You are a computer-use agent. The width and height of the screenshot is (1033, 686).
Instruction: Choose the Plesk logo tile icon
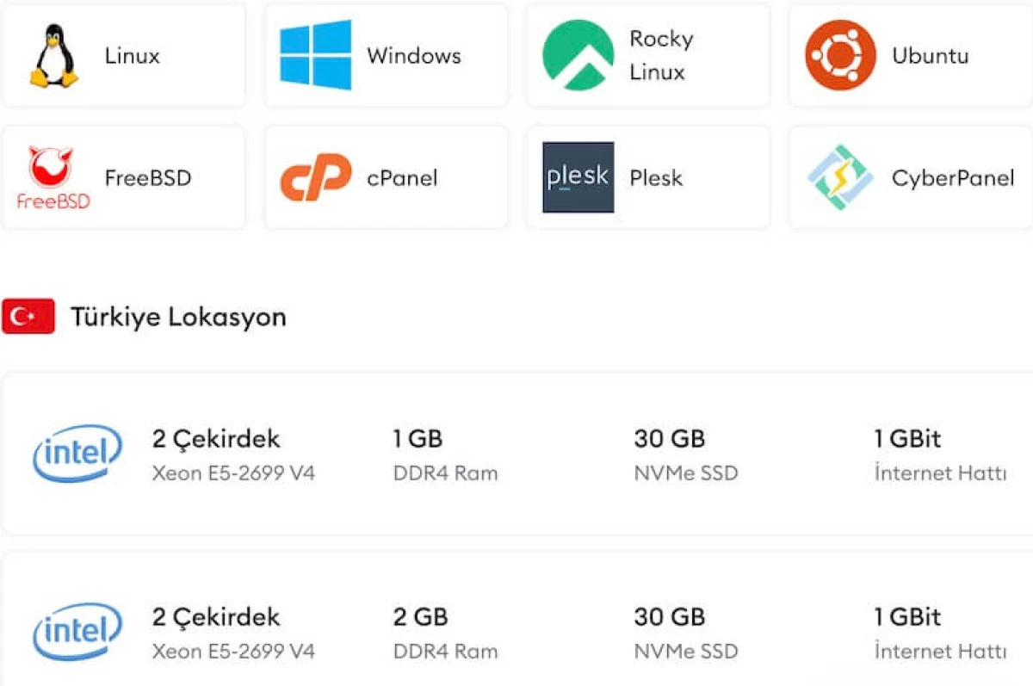578,178
